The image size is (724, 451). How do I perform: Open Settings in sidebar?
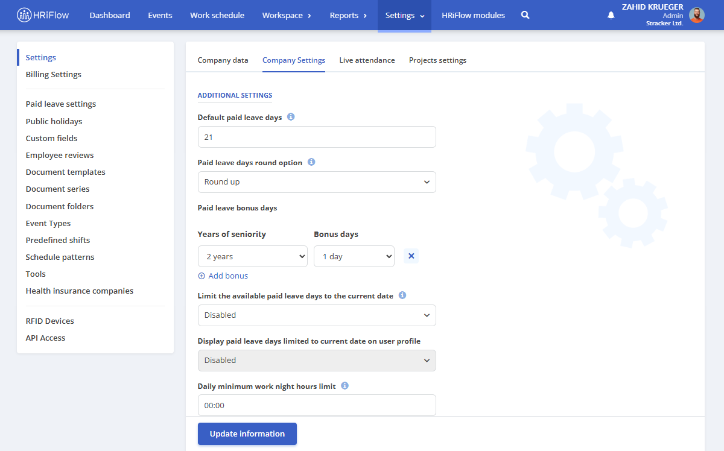(41, 58)
